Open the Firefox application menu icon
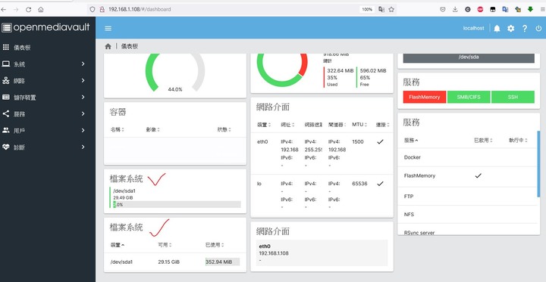The width and height of the screenshot is (546, 282). (543, 9)
